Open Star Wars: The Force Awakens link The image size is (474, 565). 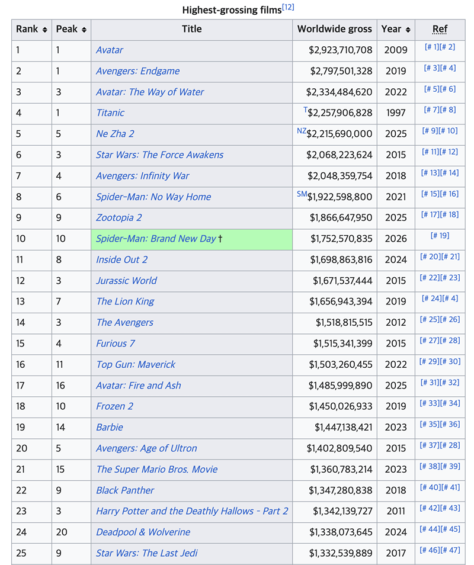(x=160, y=155)
